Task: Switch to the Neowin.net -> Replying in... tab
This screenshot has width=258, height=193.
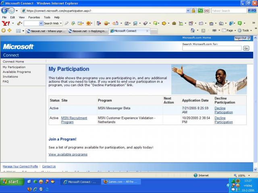Action: point(88,31)
